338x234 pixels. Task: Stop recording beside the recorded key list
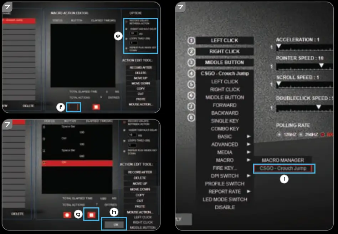tap(91, 215)
